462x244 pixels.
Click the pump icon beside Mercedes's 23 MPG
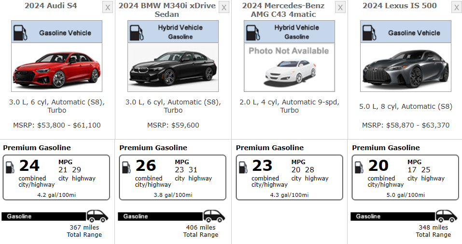pyautogui.click(x=242, y=167)
